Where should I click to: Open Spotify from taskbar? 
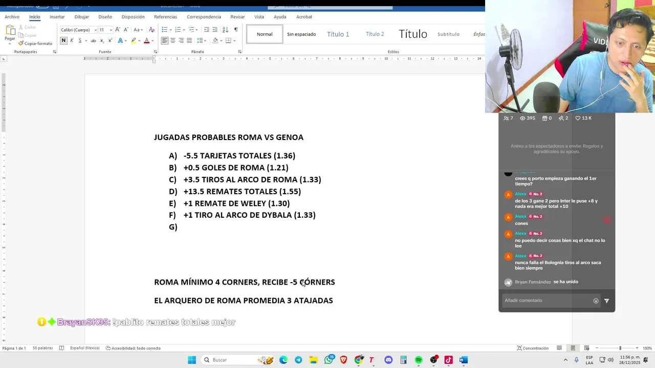tap(419, 360)
